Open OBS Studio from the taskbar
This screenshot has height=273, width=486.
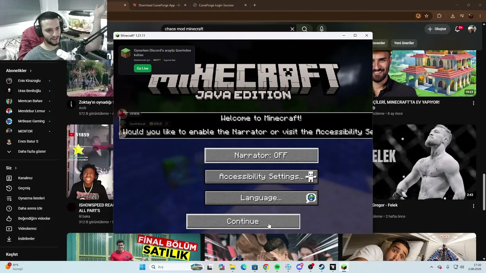coord(311,267)
